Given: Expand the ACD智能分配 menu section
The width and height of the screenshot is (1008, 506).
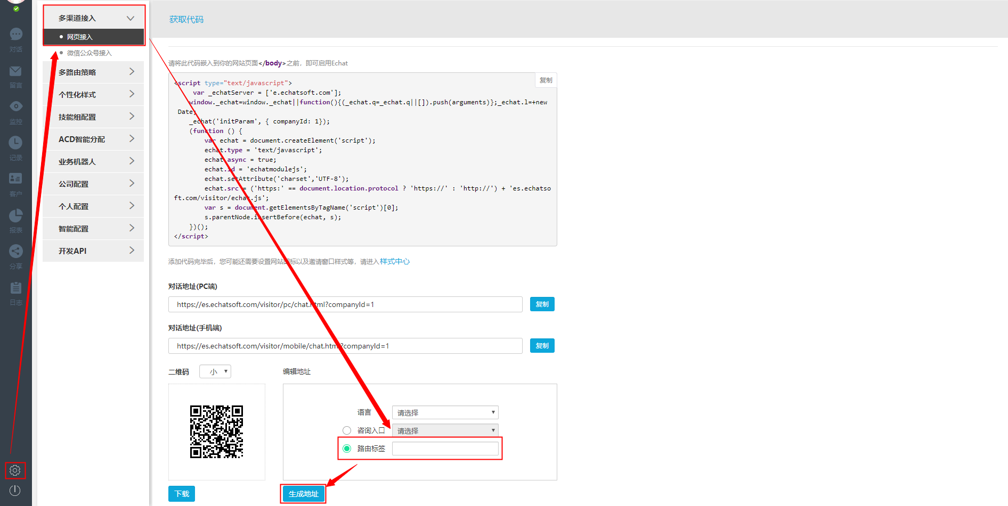Looking at the screenshot, I should coord(93,139).
